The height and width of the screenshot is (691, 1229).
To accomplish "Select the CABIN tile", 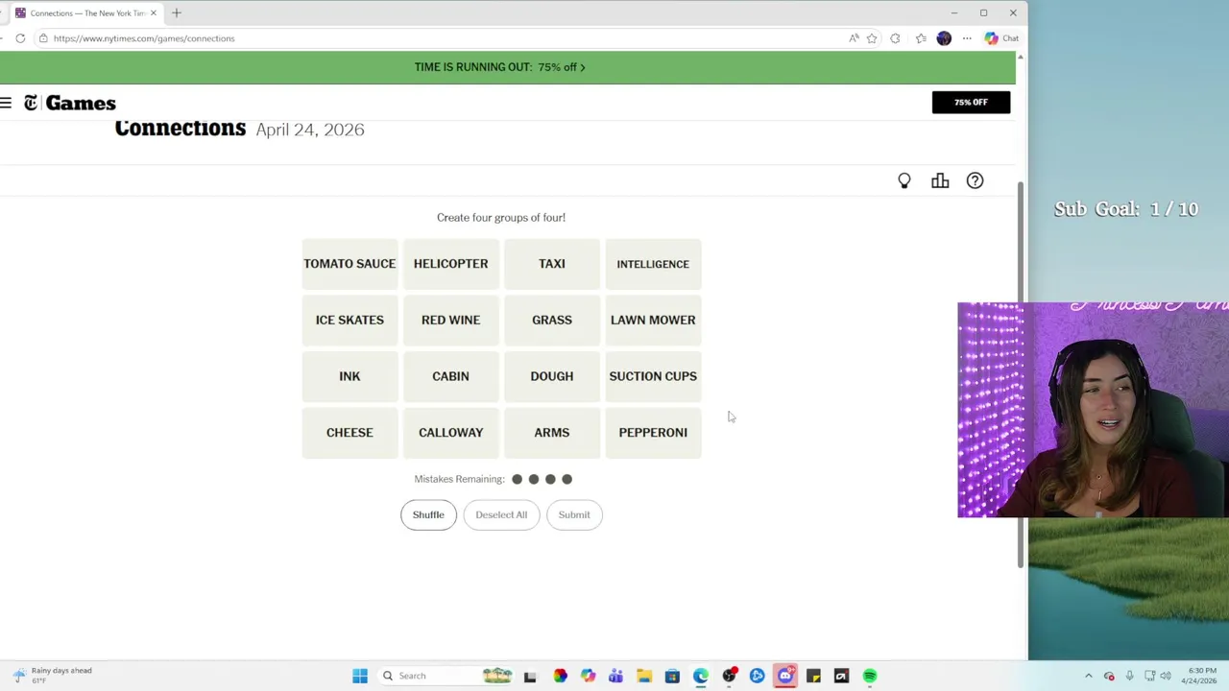I will pyautogui.click(x=450, y=376).
